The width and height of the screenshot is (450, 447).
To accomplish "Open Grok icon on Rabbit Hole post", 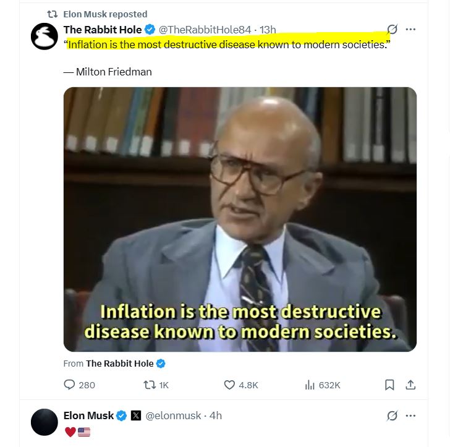I will (391, 30).
